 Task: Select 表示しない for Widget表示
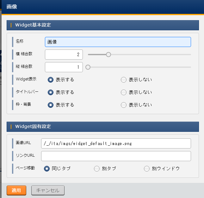(124, 80)
